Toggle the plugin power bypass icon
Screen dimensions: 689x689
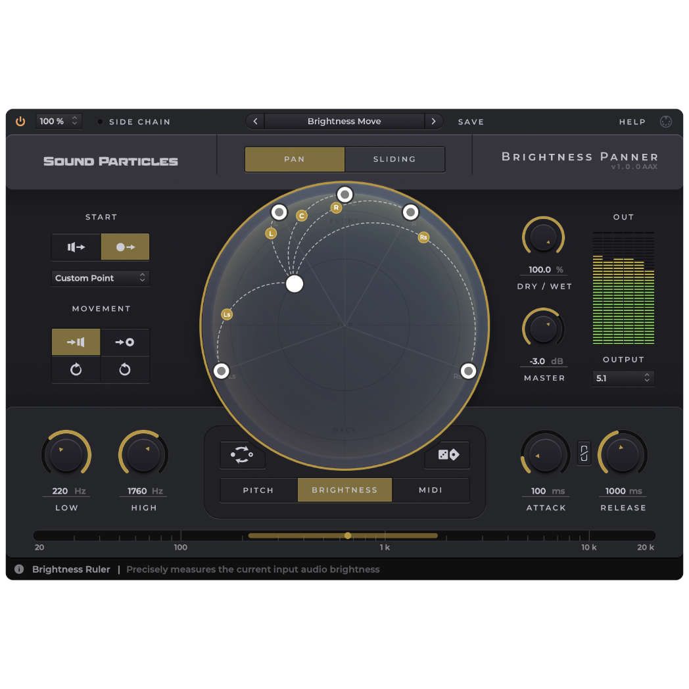20,122
